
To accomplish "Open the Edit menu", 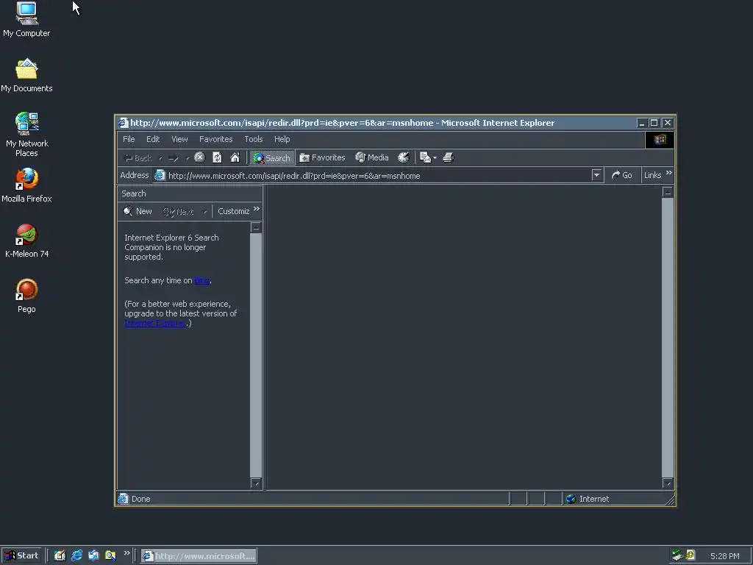I will 153,139.
